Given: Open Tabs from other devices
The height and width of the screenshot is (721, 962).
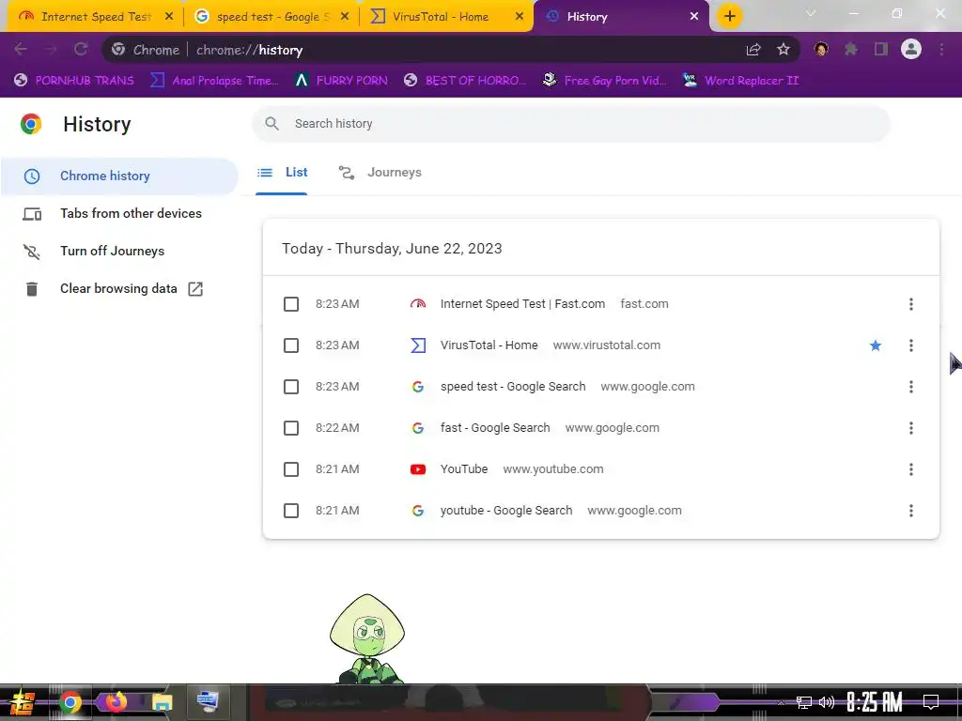Looking at the screenshot, I should click(119, 213).
